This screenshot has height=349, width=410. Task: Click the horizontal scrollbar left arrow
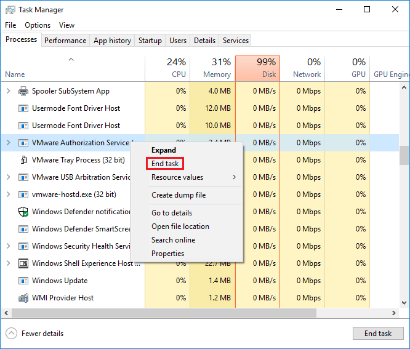[6, 313]
